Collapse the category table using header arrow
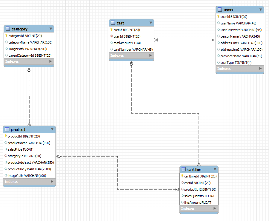Viewport: 269px width, 221px height. pos(50,29)
